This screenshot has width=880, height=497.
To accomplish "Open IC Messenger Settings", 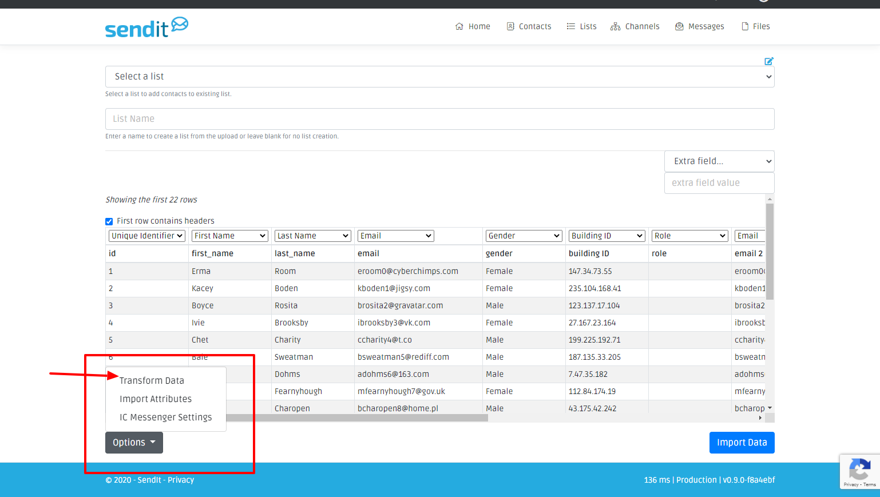I will [165, 418].
